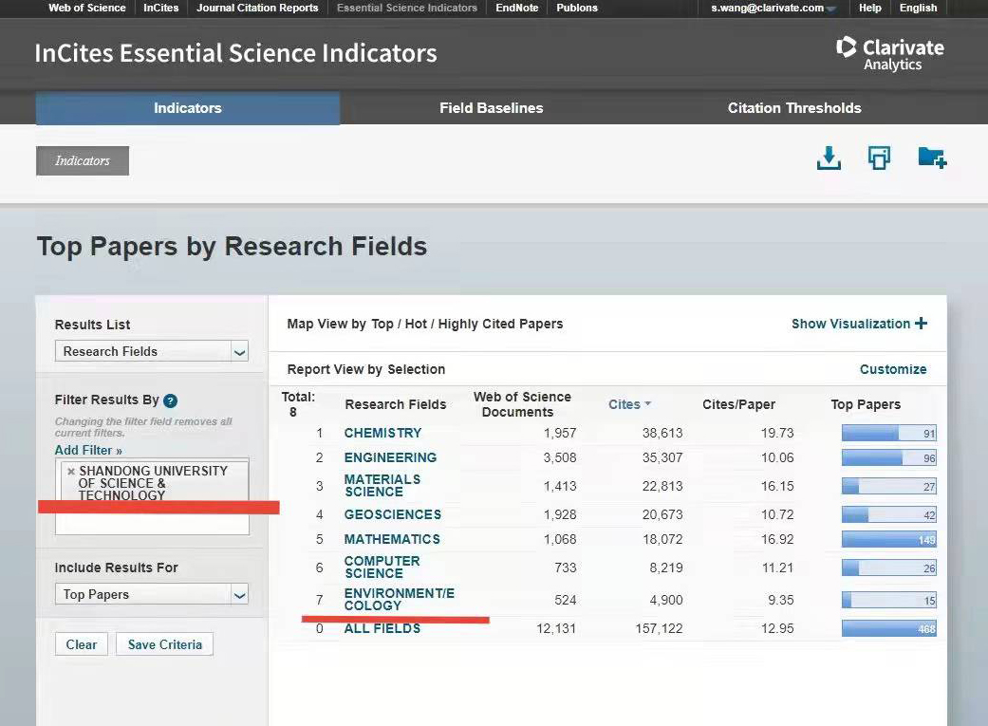Click the Mathematics top papers bar
The width and height of the screenshot is (988, 726).
(888, 540)
